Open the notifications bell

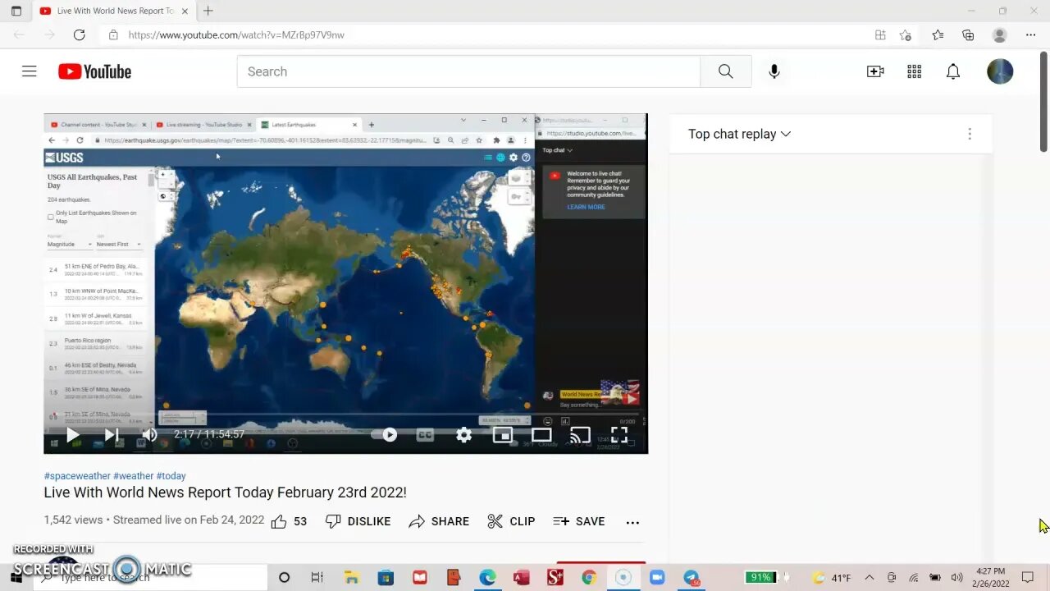[x=953, y=71]
